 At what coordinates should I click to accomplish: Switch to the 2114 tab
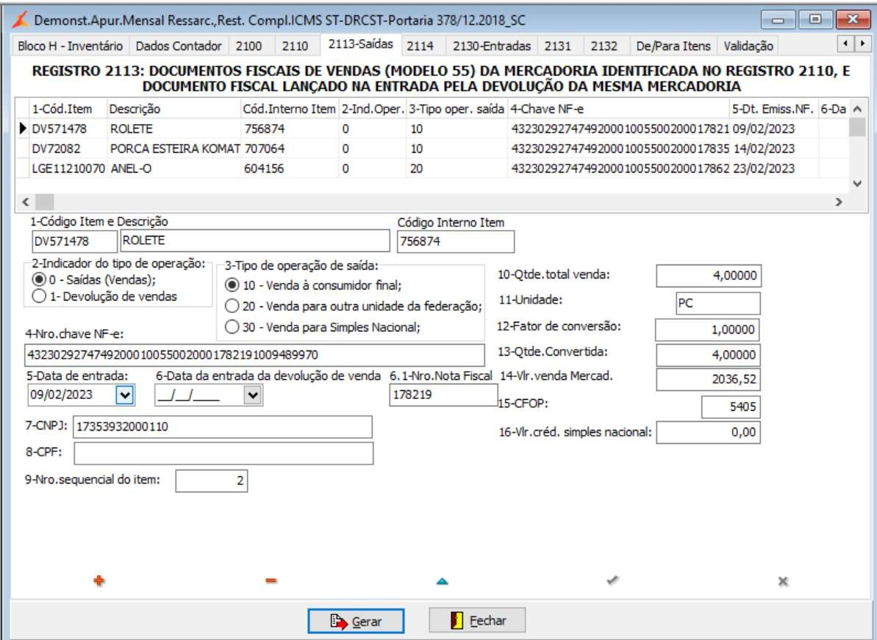pyautogui.click(x=420, y=46)
